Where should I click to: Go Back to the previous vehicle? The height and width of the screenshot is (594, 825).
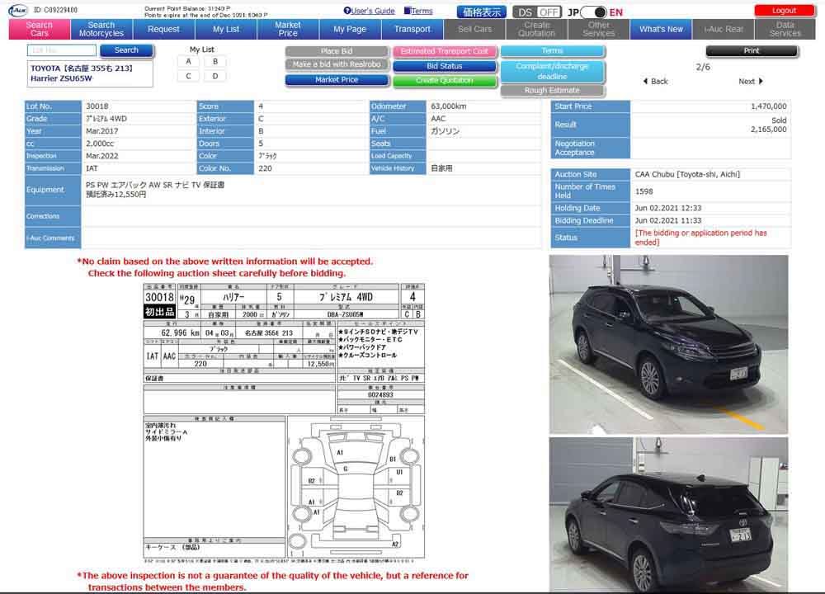[x=655, y=81]
